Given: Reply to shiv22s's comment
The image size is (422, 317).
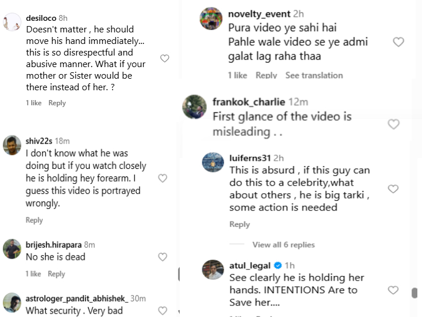Looking at the screenshot, I should click(x=34, y=220).
